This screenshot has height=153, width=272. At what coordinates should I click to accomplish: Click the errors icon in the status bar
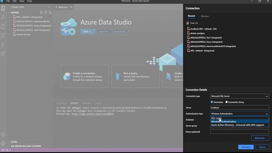coord(3,150)
